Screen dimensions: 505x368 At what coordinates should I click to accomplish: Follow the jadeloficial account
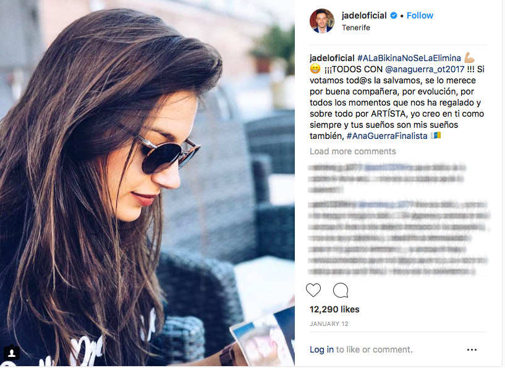(x=420, y=15)
